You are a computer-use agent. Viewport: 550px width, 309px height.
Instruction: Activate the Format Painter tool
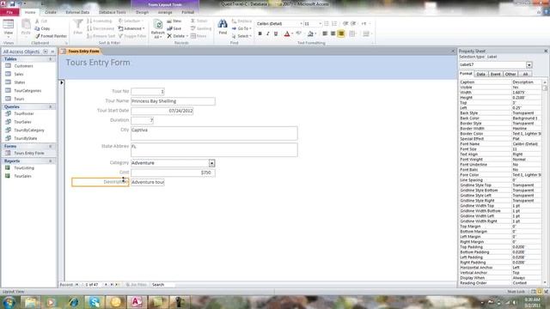51,36
